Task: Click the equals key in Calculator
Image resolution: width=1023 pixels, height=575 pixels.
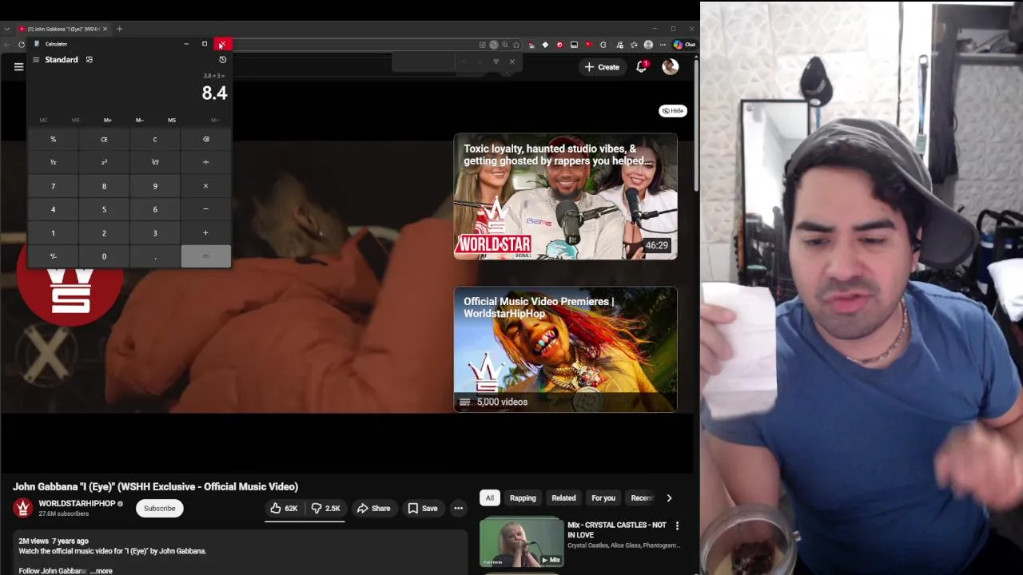Action: [205, 256]
